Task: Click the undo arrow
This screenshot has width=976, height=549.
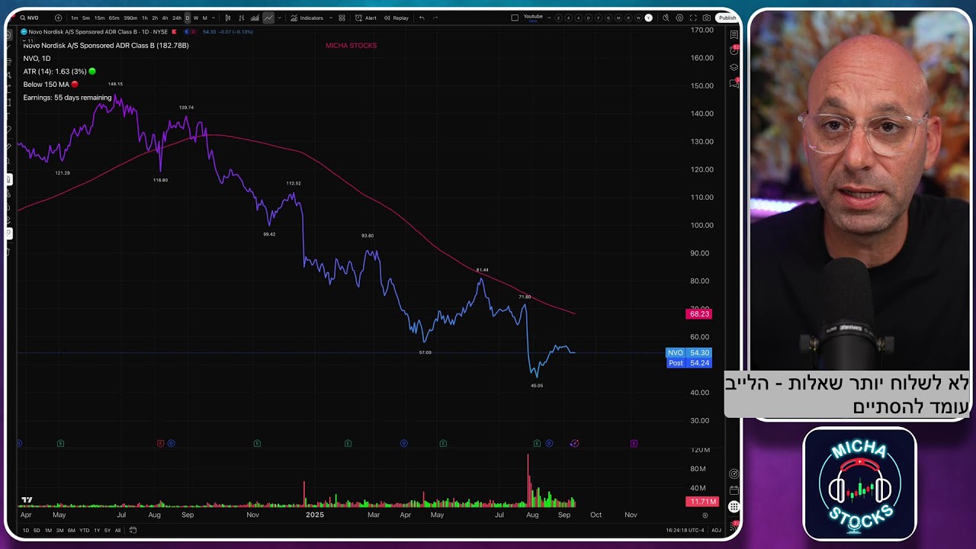Action: pyautogui.click(x=422, y=18)
